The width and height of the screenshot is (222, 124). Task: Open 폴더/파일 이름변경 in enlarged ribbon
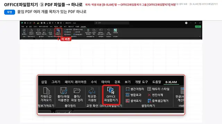(63, 94)
